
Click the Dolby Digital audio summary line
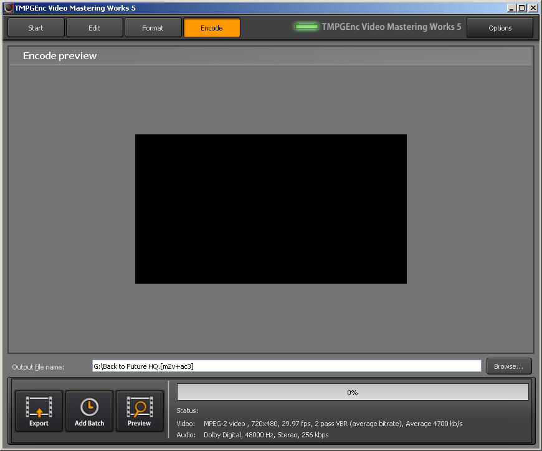pos(266,435)
